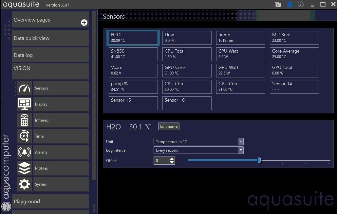Click the sidebar scroll up arrow
Viewport: 337px width, 214px height.
(94, 206)
